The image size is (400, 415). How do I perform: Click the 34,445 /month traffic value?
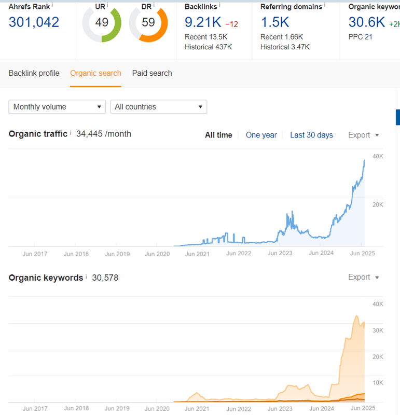(x=104, y=134)
